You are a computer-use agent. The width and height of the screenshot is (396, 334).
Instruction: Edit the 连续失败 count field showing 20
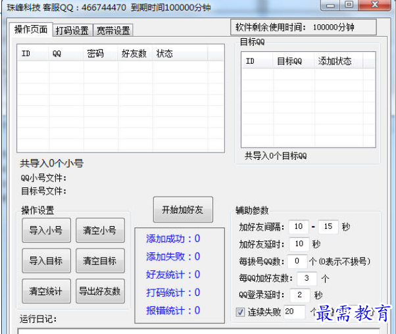[294, 312]
